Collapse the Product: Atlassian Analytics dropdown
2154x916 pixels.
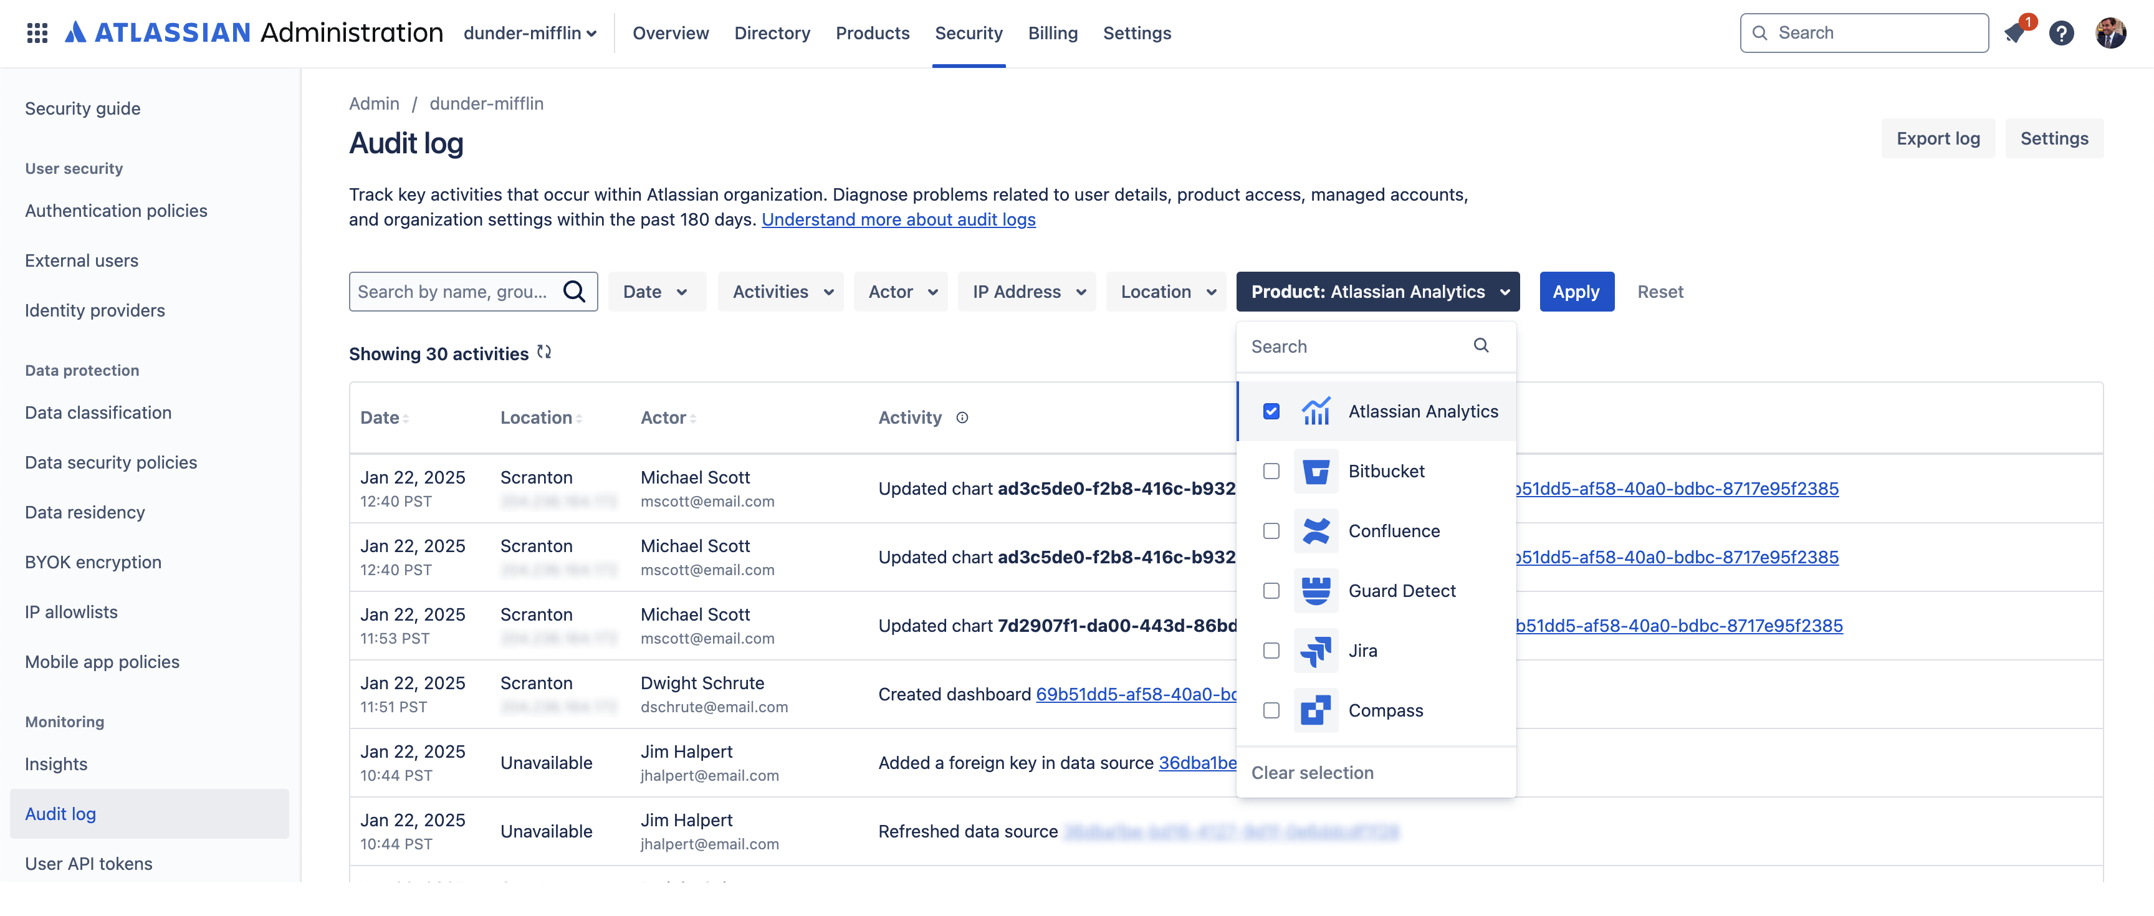tap(1377, 292)
